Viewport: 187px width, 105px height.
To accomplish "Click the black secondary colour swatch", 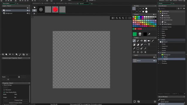I will click(145, 34).
